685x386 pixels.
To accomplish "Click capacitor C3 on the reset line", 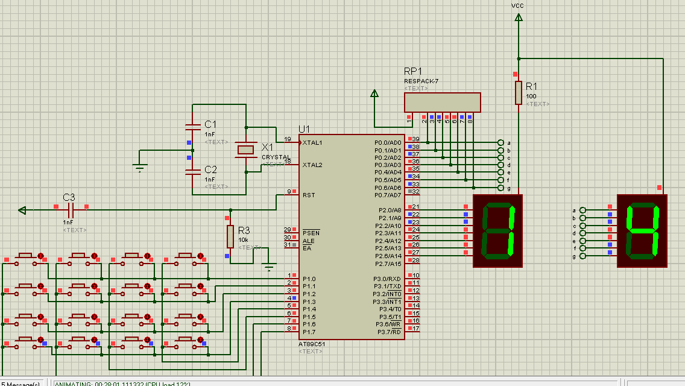I will 71,210.
